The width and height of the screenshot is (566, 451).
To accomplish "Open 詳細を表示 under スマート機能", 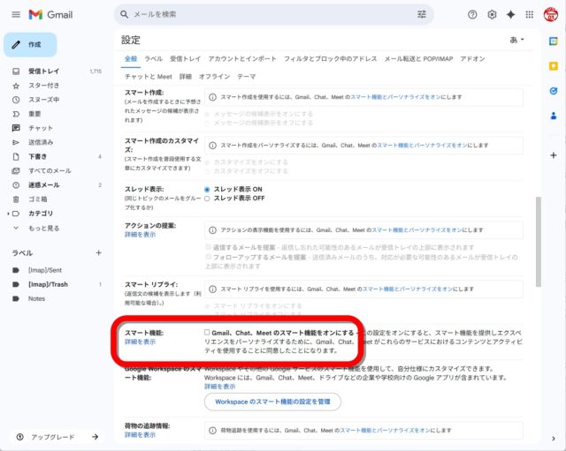I will [x=140, y=342].
